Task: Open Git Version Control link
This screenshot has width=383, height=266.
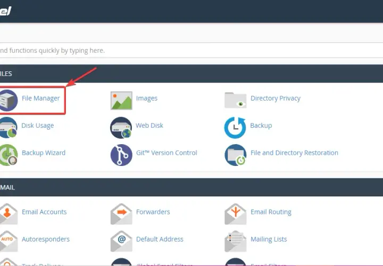Action: (166, 153)
